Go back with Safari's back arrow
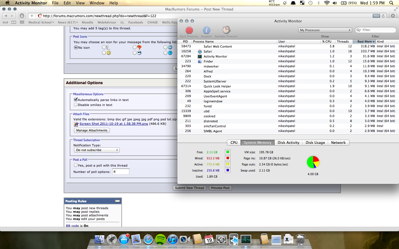This screenshot has height=249, width=399. point(6,16)
